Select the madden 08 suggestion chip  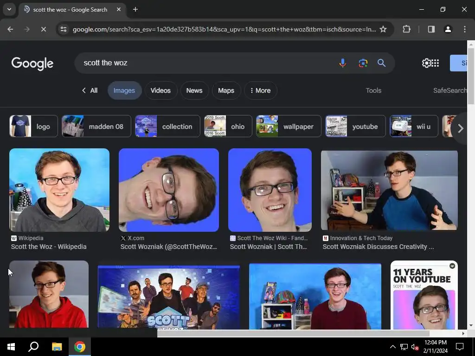tap(96, 126)
